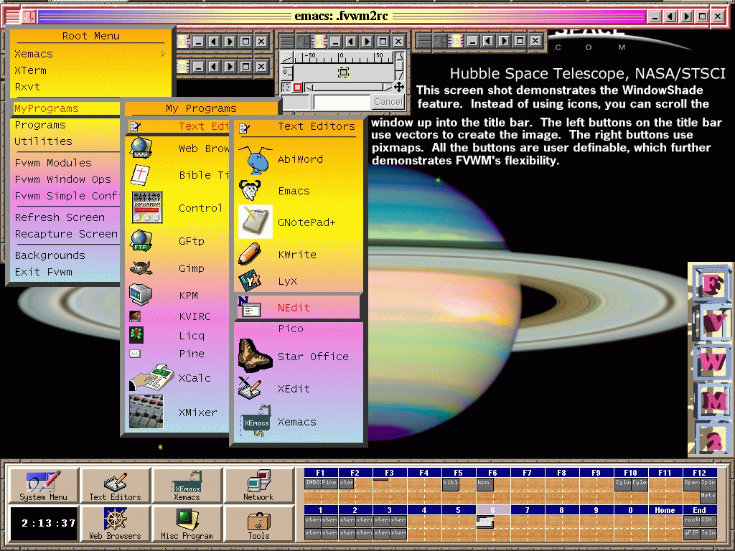Image resolution: width=735 pixels, height=551 pixels.
Task: Select Pico in Text Editors menu
Action: coord(298,329)
